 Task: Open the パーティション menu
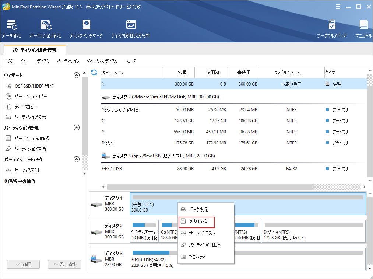(68, 61)
